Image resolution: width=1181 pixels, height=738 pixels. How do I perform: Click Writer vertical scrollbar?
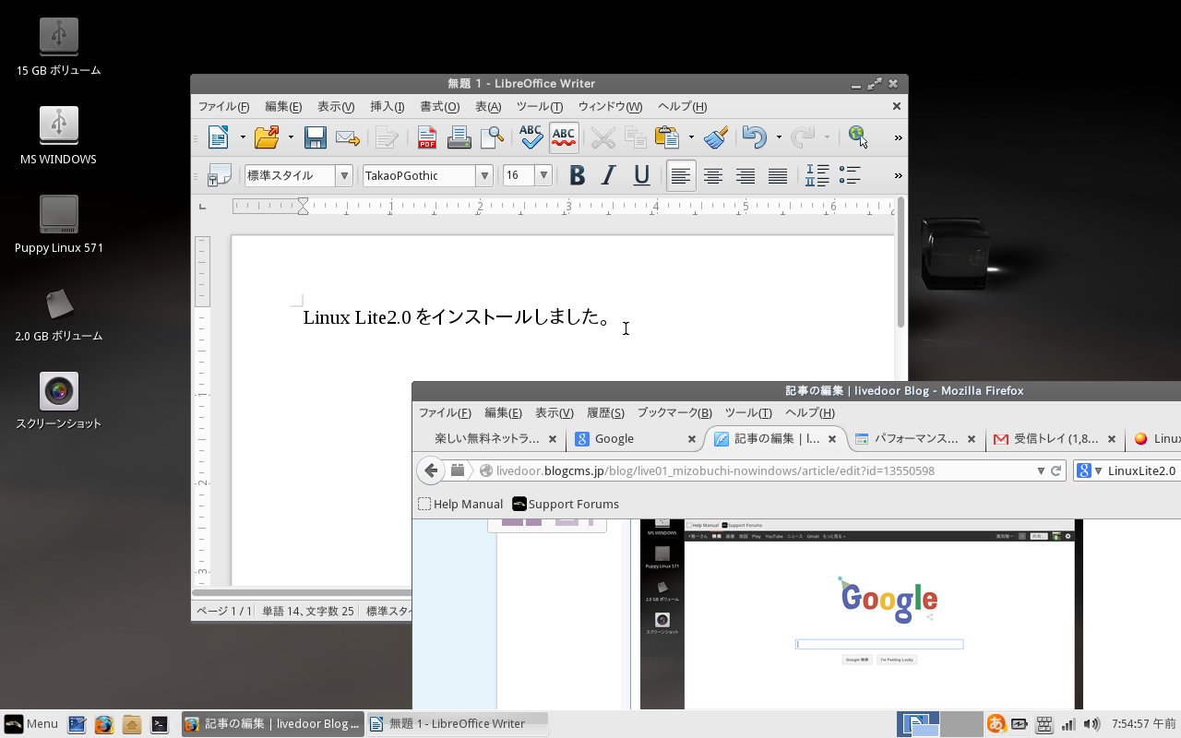[901, 263]
